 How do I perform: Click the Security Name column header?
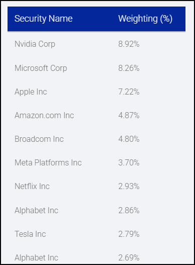pos(44,19)
